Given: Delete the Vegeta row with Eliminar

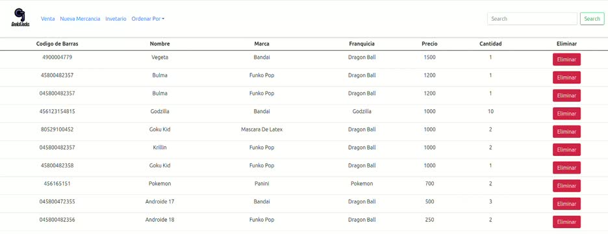Looking at the screenshot, I should (566, 60).
